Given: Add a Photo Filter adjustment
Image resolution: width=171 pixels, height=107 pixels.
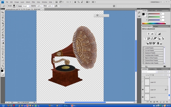Looking at the screenshot, I should (159, 39).
